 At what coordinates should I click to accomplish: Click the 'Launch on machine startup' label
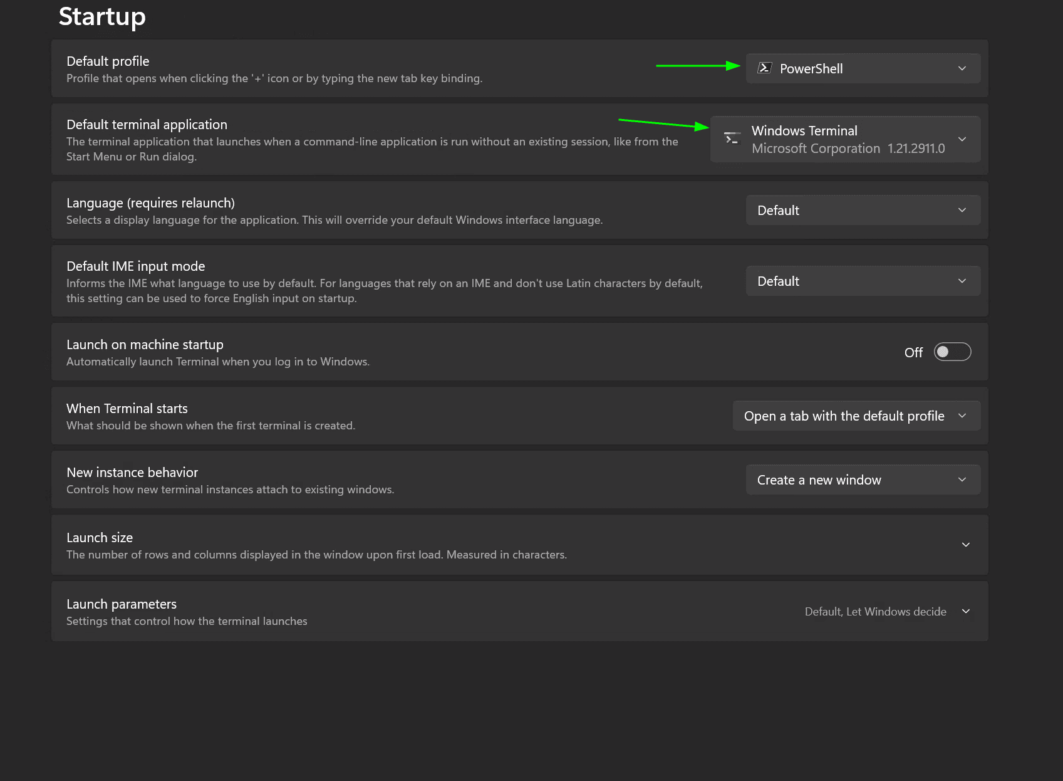tap(145, 345)
